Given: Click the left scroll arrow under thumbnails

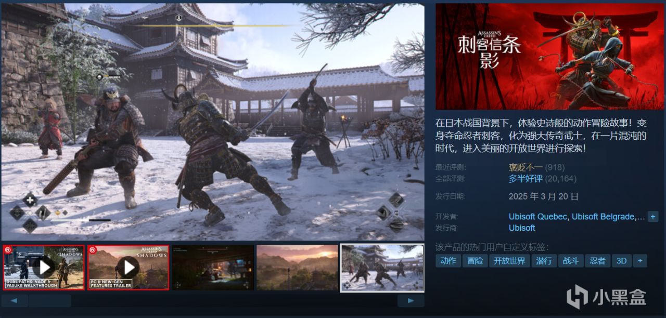Looking at the screenshot, I should click(15, 301).
